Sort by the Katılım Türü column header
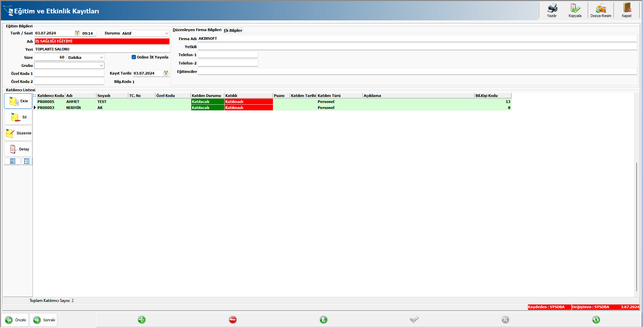643x328 pixels. tap(340, 96)
